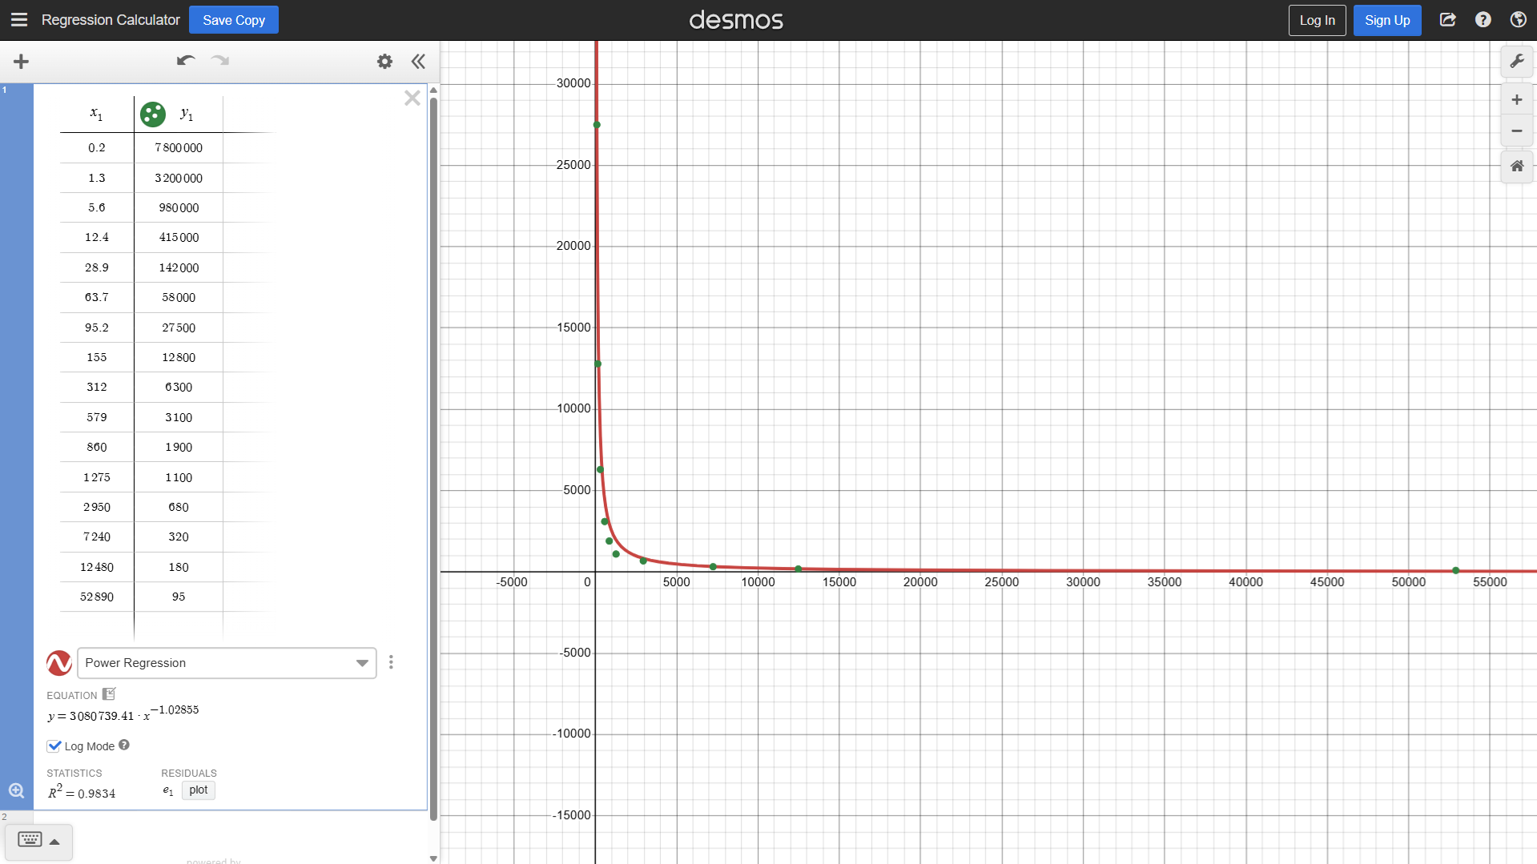Click the Log In button
Image resolution: width=1537 pixels, height=864 pixels.
tap(1317, 20)
